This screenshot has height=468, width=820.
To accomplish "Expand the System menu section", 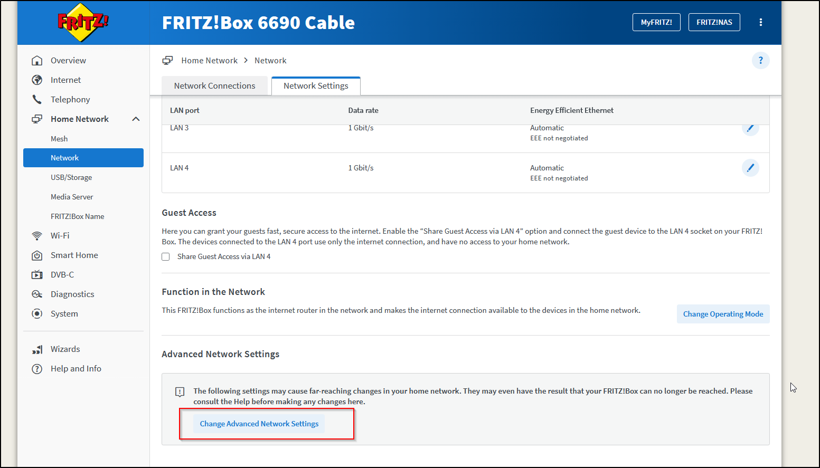I will click(64, 314).
